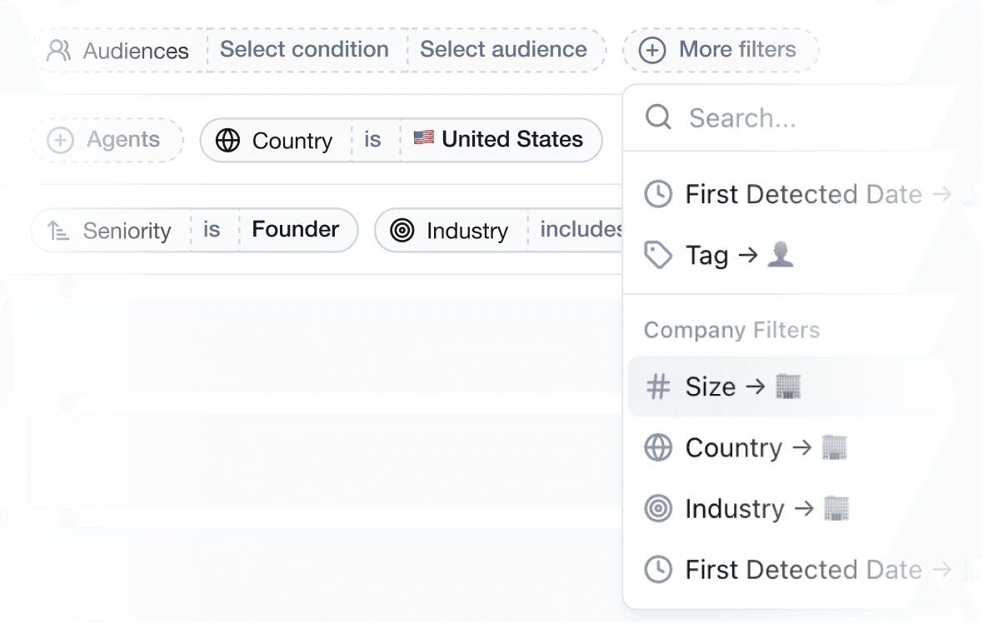
Task: Change the Country 'is' condition operator
Action: (372, 140)
